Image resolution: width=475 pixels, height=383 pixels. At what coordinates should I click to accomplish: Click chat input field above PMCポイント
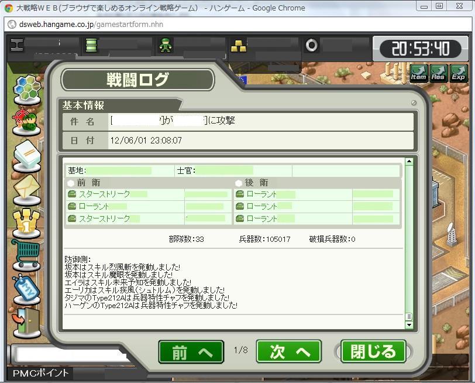71,354
